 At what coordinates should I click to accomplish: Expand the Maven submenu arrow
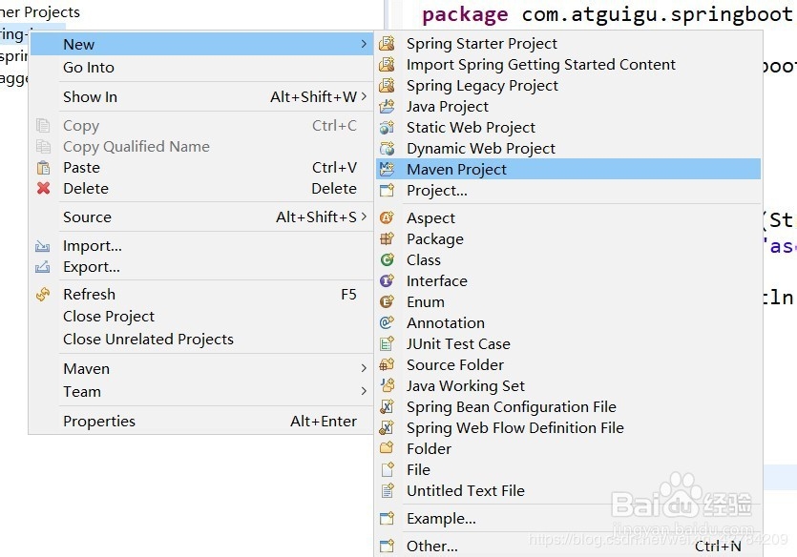coord(364,369)
